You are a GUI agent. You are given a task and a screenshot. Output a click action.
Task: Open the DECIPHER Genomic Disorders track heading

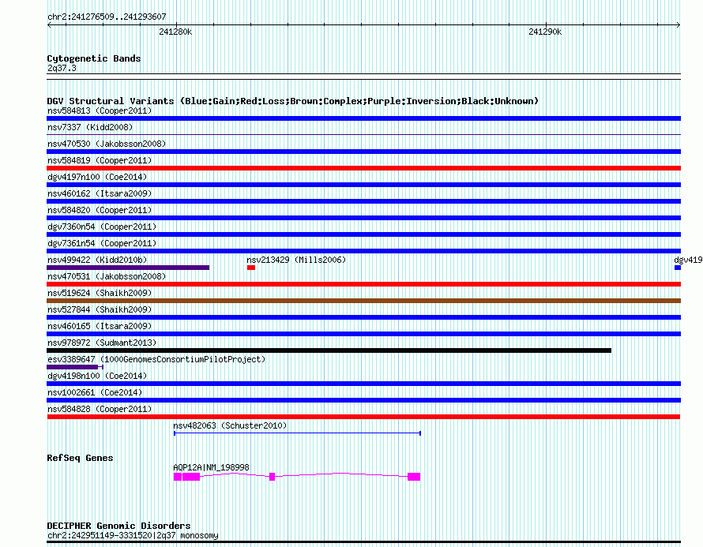tap(118, 526)
